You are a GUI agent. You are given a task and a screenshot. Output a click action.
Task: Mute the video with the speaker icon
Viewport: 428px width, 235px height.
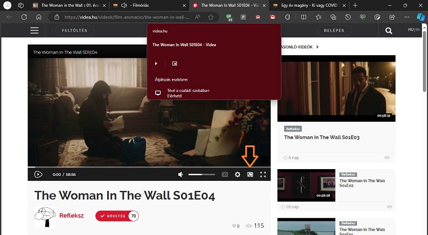point(180,175)
